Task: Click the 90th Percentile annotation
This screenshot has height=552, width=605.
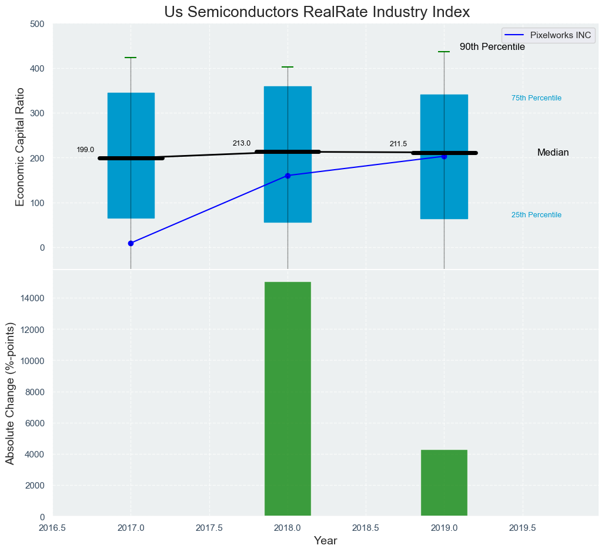Action: 492,46
